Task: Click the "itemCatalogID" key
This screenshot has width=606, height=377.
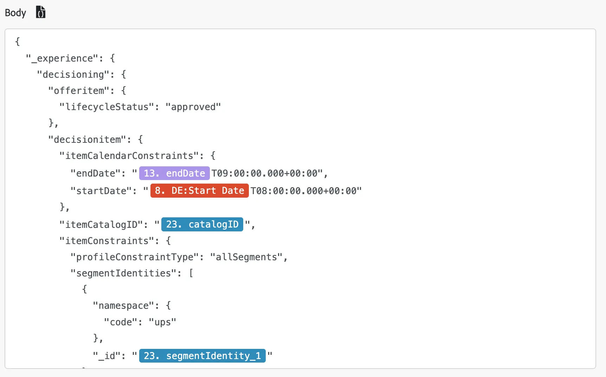Action: click(102, 225)
